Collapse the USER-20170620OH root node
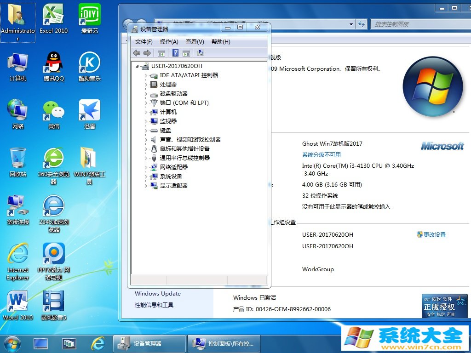This screenshot has width=471, height=353. click(138, 66)
